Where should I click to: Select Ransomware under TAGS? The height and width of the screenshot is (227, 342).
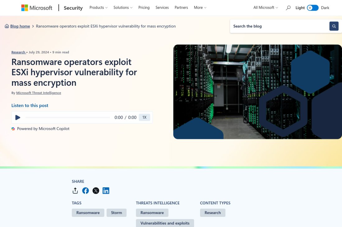click(x=88, y=213)
